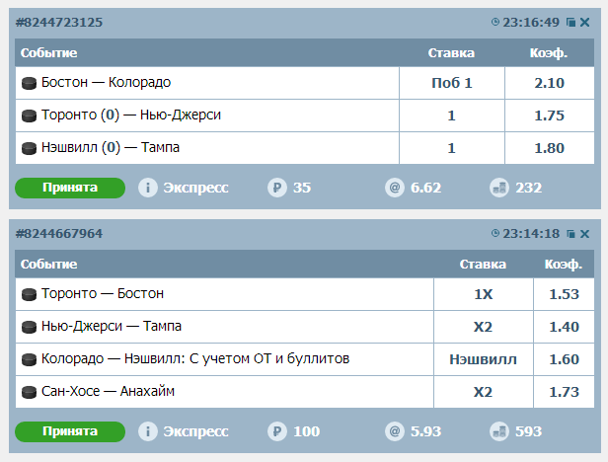Click the copy icon on bet #8244723125

(570, 22)
